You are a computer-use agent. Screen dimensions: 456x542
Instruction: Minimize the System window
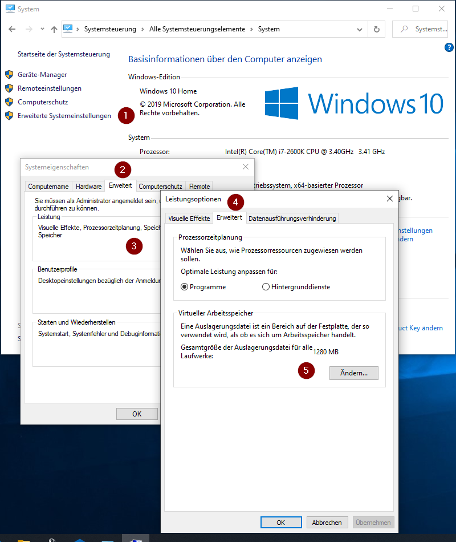point(390,9)
